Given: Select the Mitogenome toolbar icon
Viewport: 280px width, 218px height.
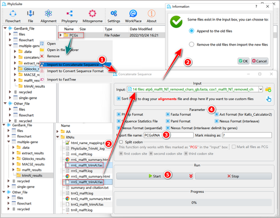Looking at the screenshot, I should [x=92, y=13].
